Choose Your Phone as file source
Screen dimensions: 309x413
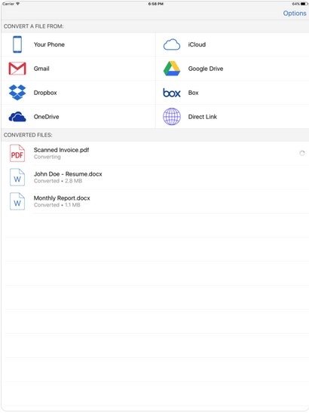[x=78, y=44]
